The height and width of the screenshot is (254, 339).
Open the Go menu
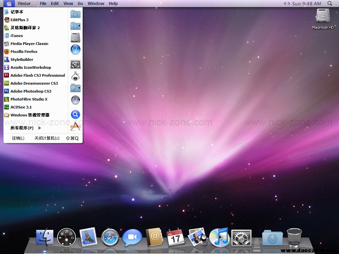[x=80, y=3]
